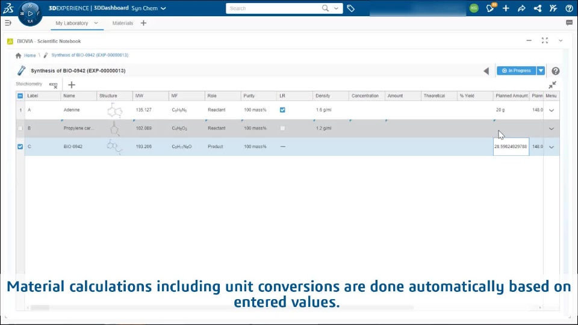Minimize the Scientific Notebook widget

click(529, 40)
